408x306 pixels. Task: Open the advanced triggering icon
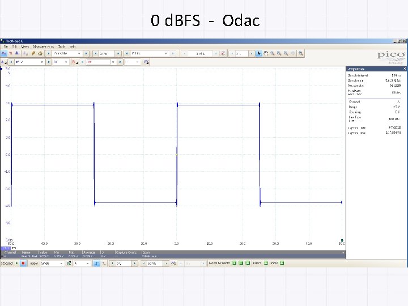click(69, 263)
